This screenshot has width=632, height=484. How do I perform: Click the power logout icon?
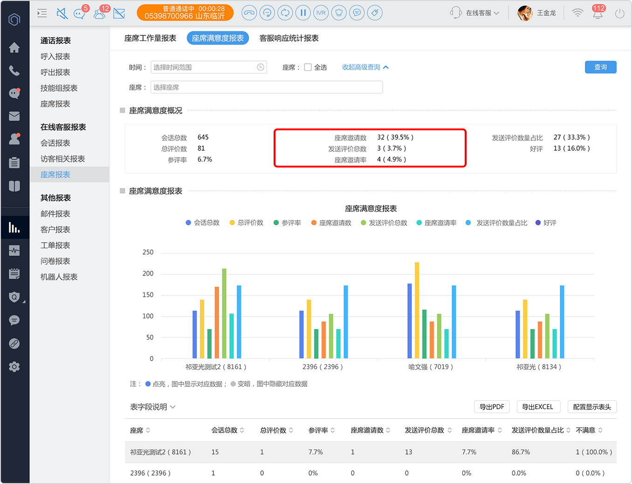pyautogui.click(x=619, y=13)
